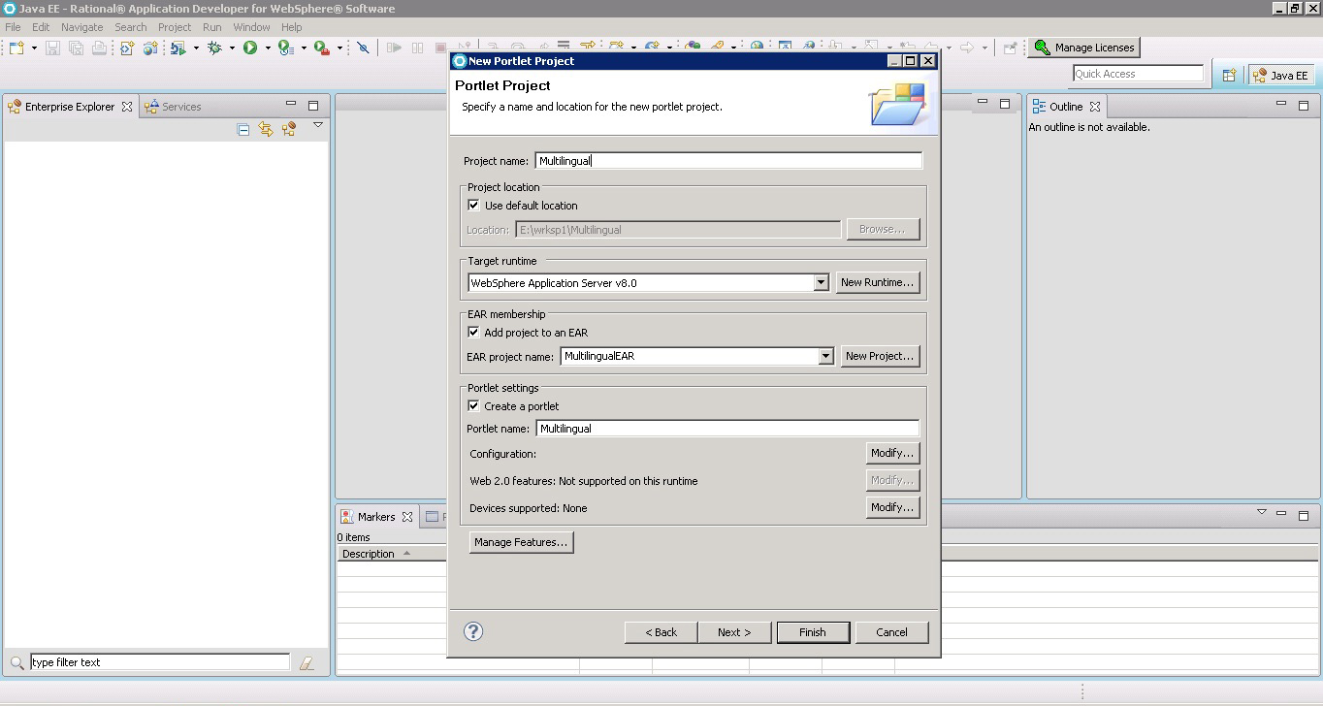The width and height of the screenshot is (1323, 706).
Task: Click the Manage Licenses button
Action: click(1084, 48)
